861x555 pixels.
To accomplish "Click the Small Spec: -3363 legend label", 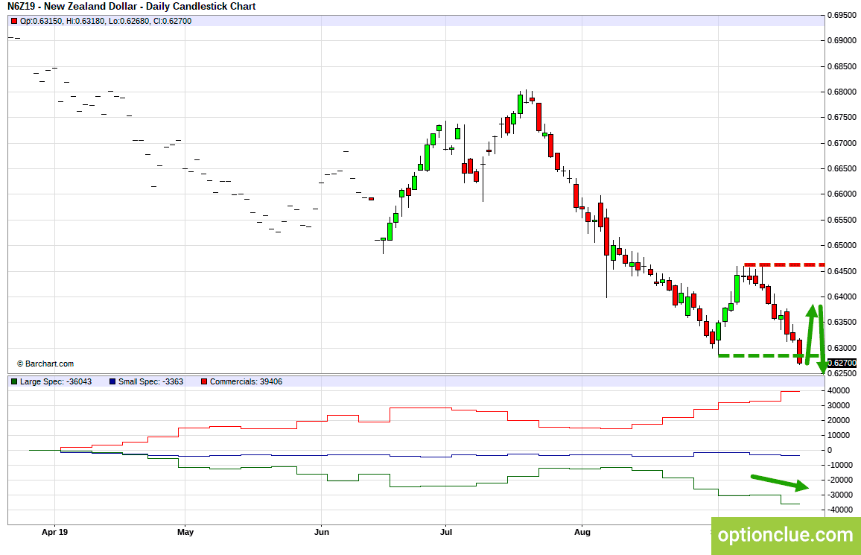I will pyautogui.click(x=151, y=381).
